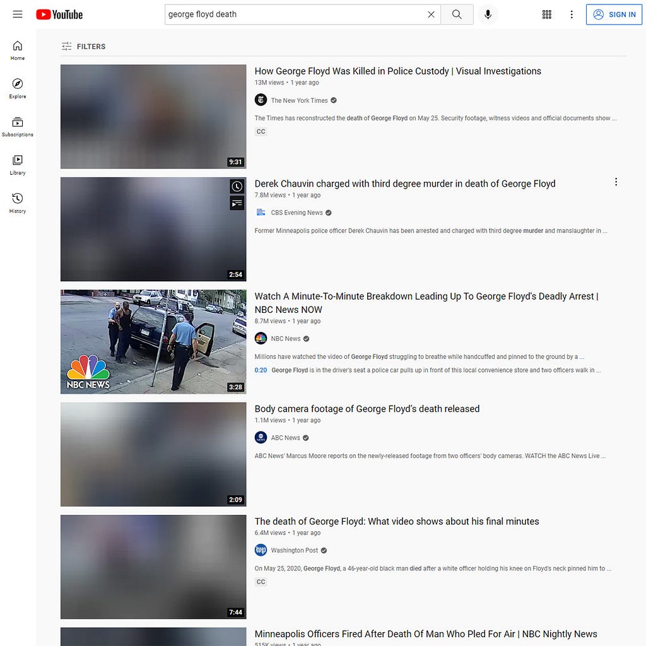Screen dimensions: 646x646
Task: Click '6.4M views' under the Washington Post video
Action: tap(270, 532)
